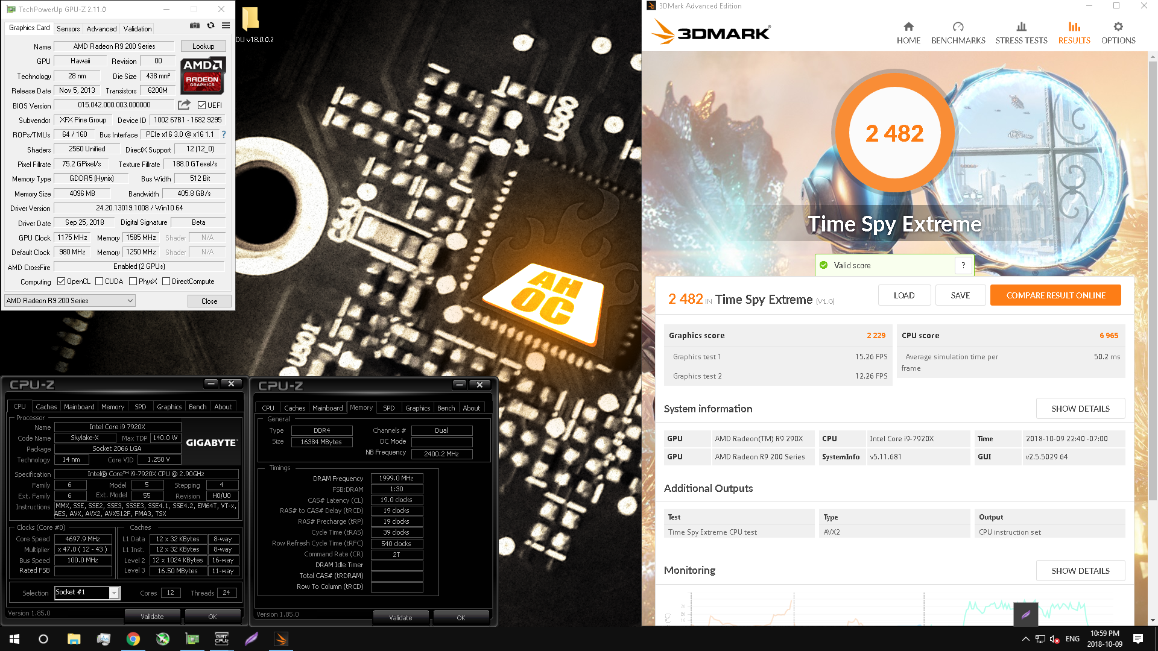The height and width of the screenshot is (651, 1158).
Task: Click the green valid score checkmark
Action: 824,265
